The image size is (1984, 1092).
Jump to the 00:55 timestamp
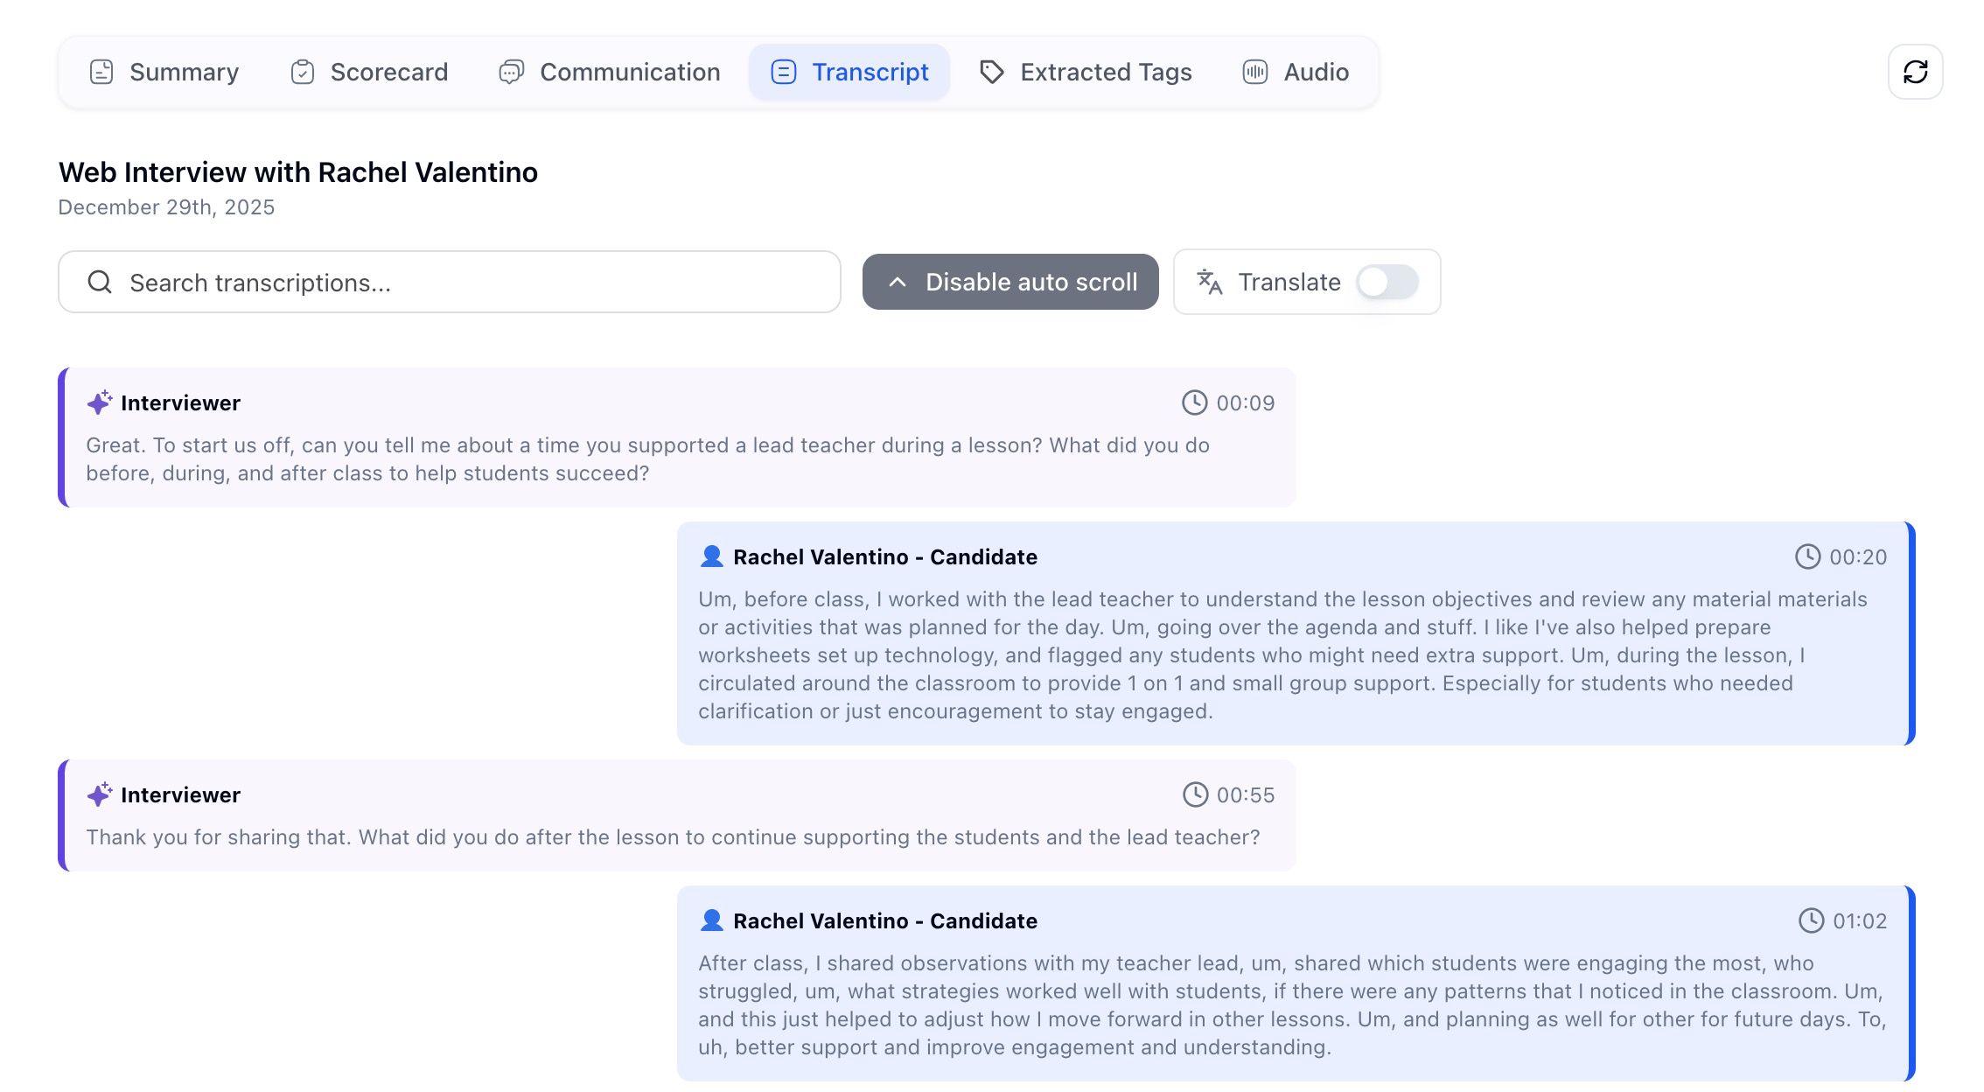[x=1245, y=794]
